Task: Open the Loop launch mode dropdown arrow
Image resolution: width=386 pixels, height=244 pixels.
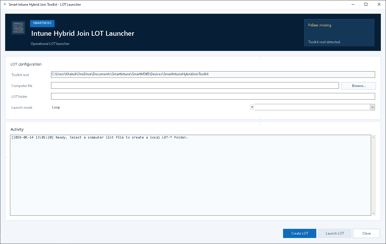Action: tap(252, 107)
